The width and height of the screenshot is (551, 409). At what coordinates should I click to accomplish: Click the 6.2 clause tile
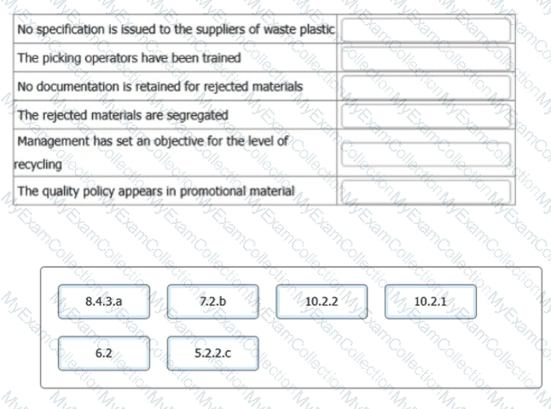(x=104, y=352)
